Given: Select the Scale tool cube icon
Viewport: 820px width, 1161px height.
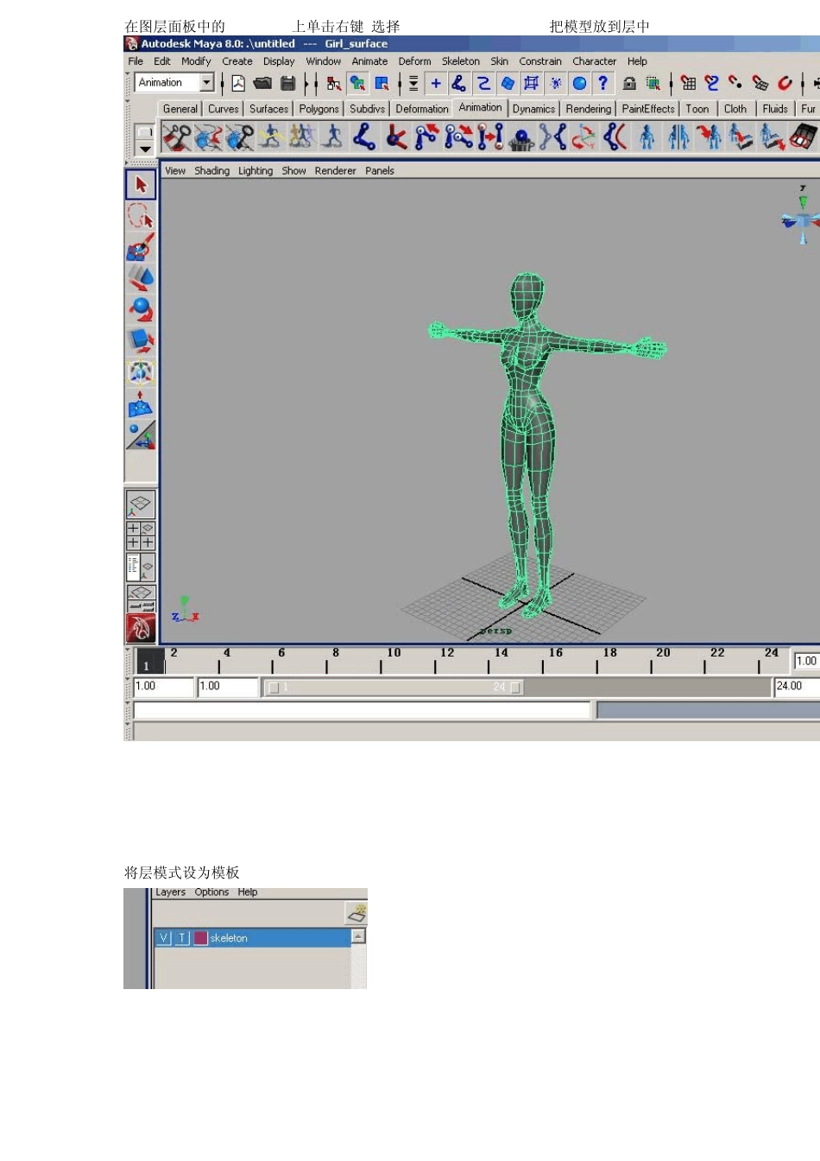Looking at the screenshot, I should pyautogui.click(x=141, y=340).
